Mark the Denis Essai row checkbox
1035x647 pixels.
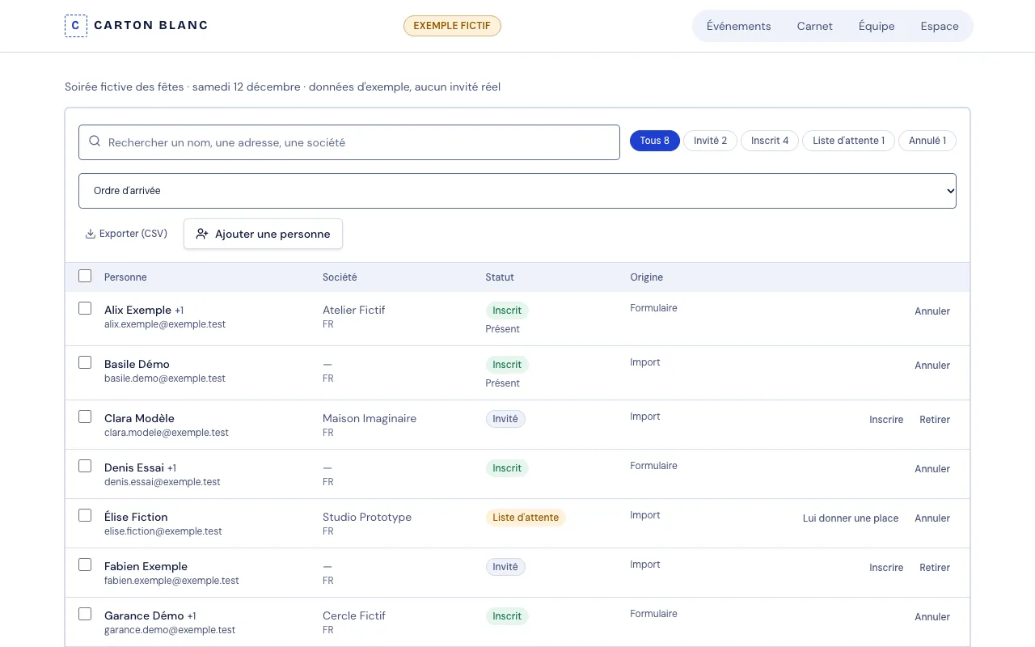tap(85, 466)
